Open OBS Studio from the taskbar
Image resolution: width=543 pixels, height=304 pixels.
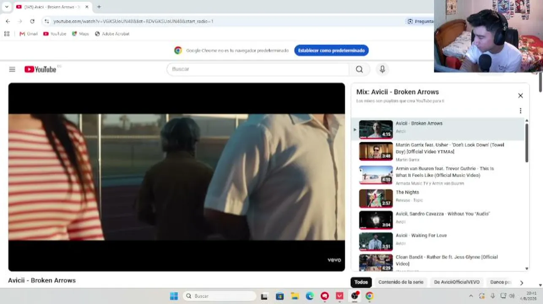[x=355, y=296]
